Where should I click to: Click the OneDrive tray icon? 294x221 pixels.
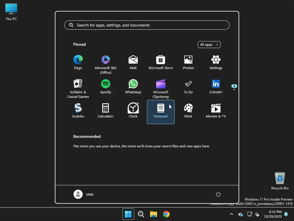click(x=240, y=214)
